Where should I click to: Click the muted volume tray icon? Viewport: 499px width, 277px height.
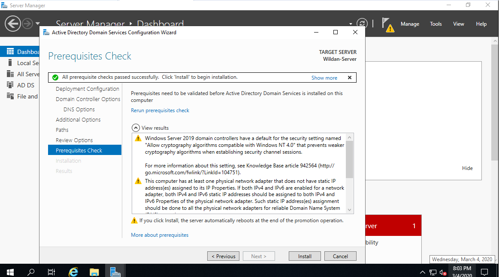pos(443,272)
